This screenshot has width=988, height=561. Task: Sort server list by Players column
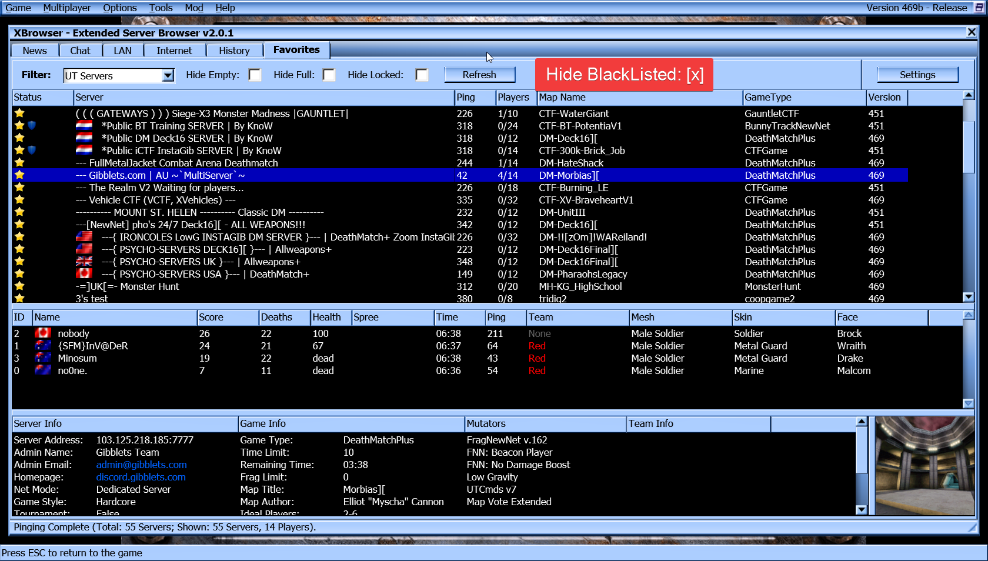click(x=516, y=98)
